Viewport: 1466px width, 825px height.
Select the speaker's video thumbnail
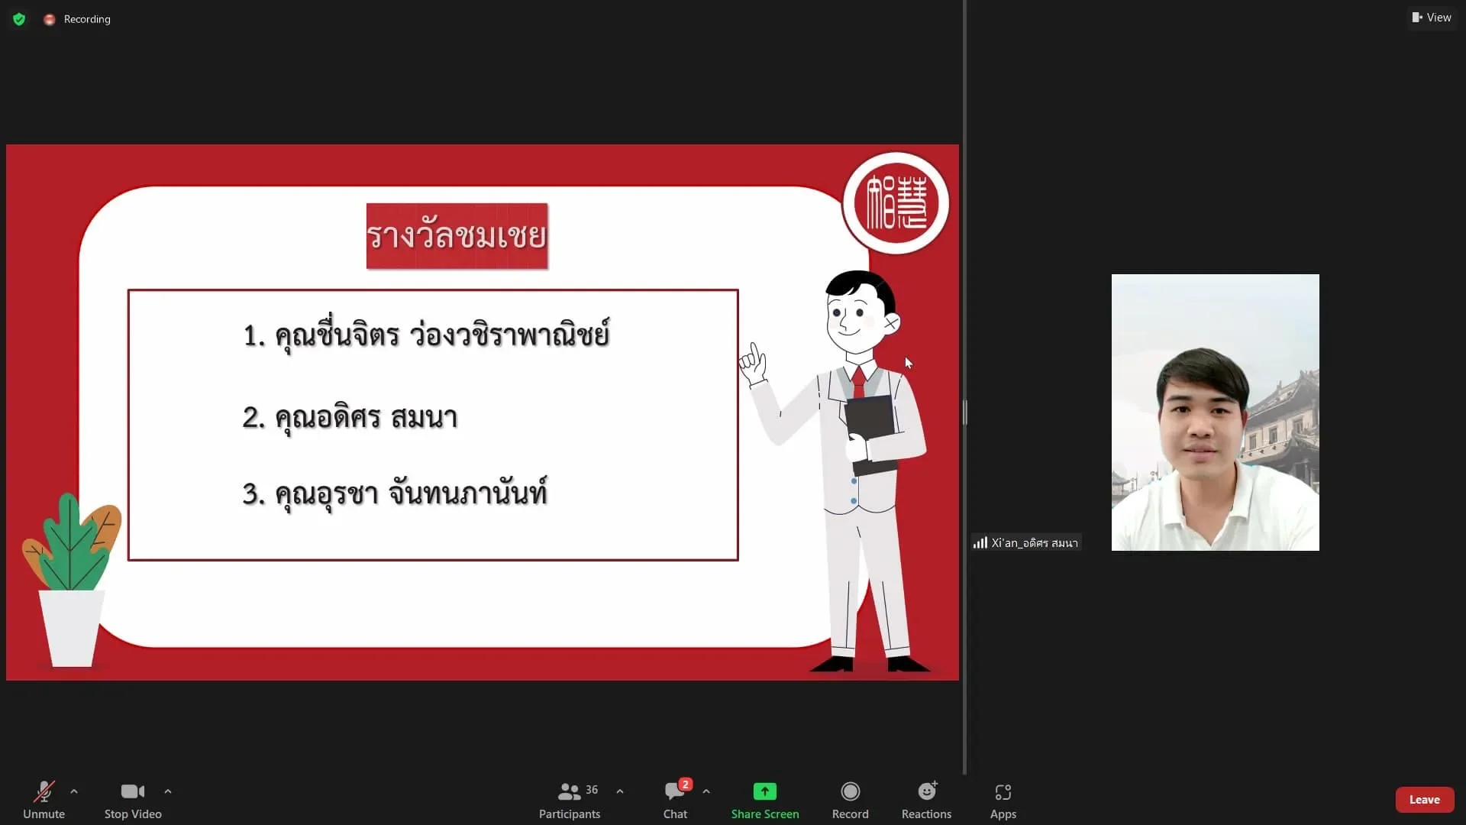(1215, 412)
